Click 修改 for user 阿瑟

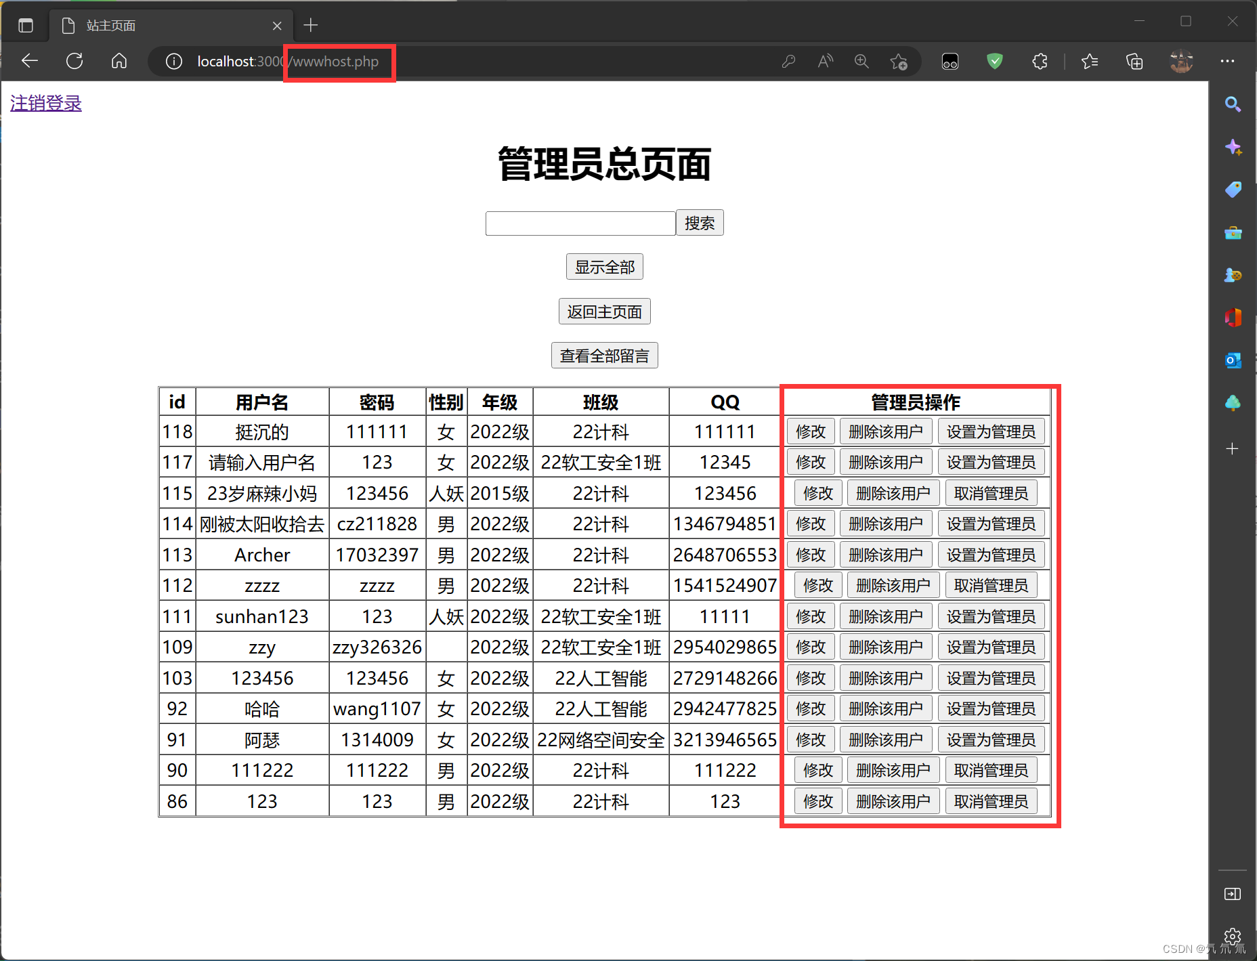[x=811, y=740]
